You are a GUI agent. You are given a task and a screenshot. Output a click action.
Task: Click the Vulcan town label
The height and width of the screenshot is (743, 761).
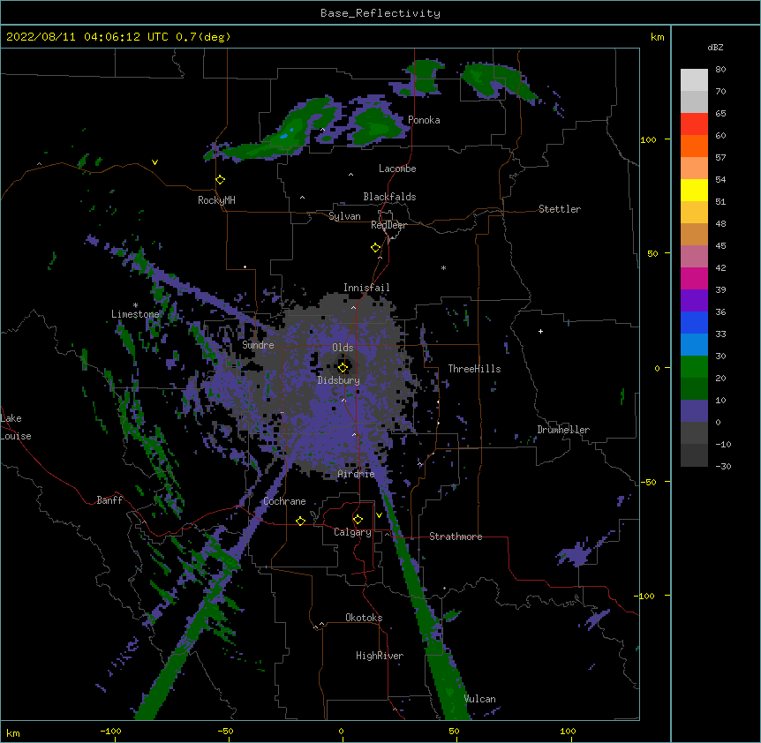point(479,699)
